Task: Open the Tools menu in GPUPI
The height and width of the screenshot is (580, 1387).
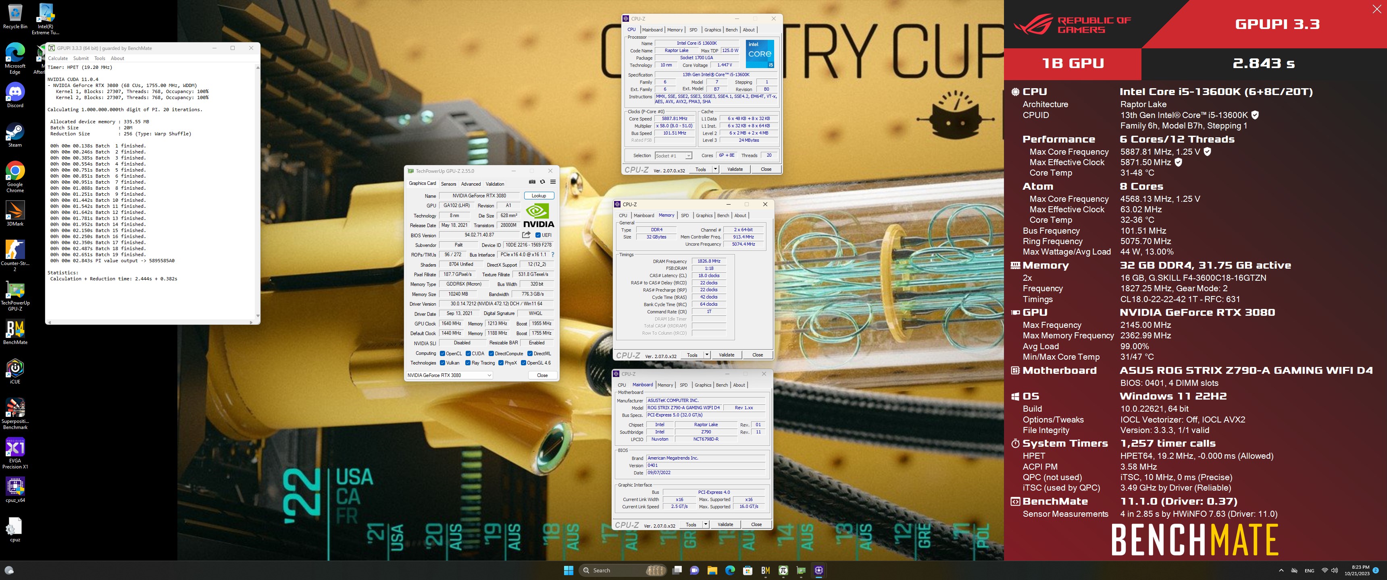Action: (100, 58)
